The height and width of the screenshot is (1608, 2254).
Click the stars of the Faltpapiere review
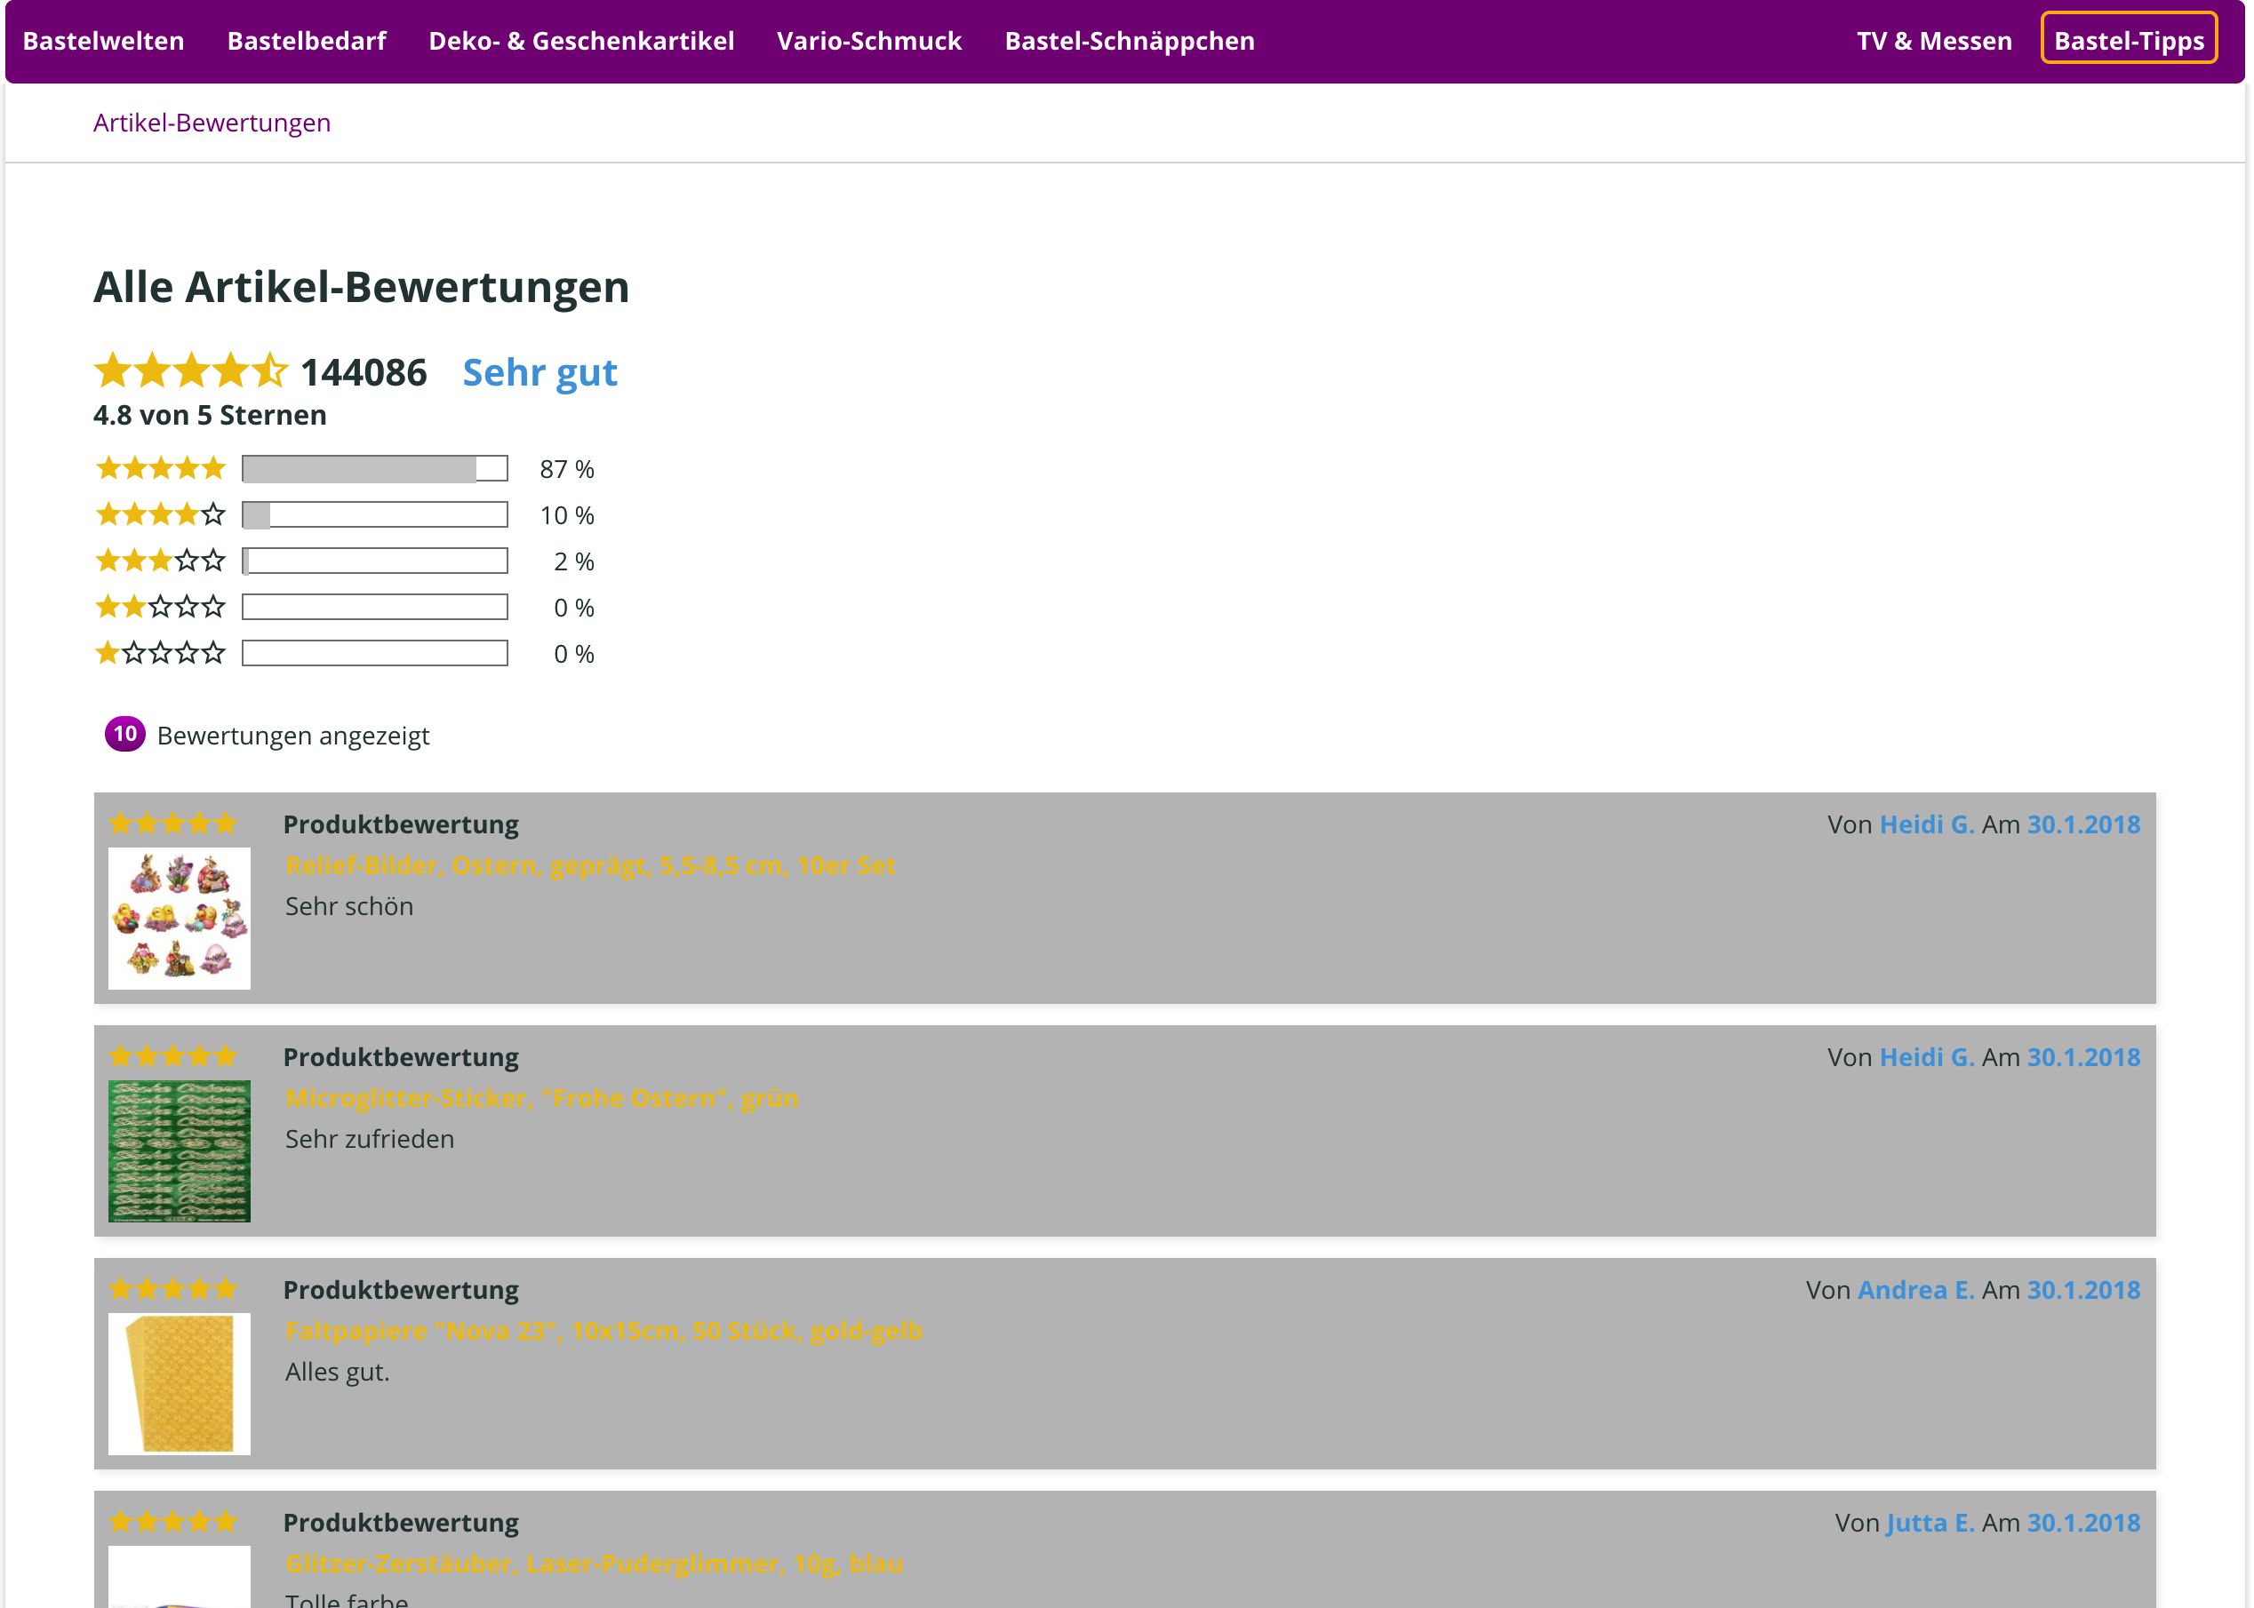click(173, 1288)
